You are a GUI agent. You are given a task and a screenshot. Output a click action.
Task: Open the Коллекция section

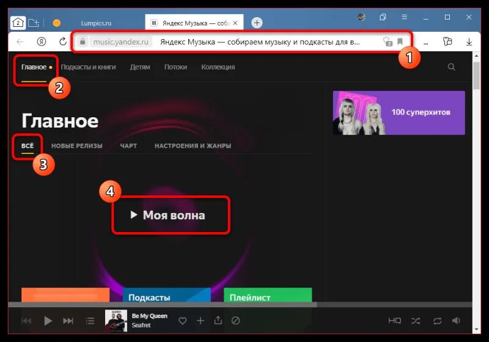coord(218,67)
